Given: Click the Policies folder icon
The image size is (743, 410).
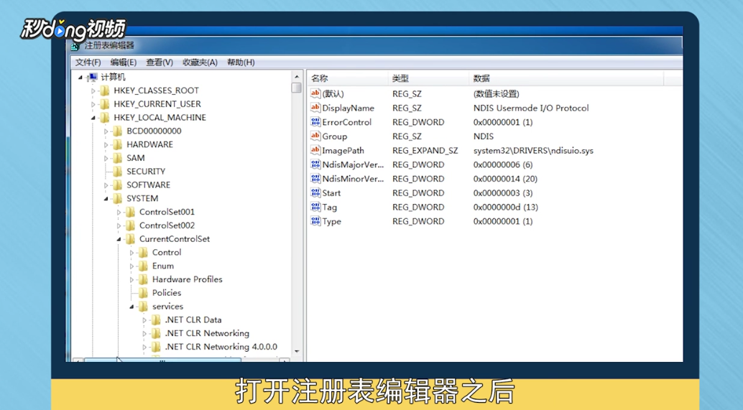Looking at the screenshot, I should 143,293.
